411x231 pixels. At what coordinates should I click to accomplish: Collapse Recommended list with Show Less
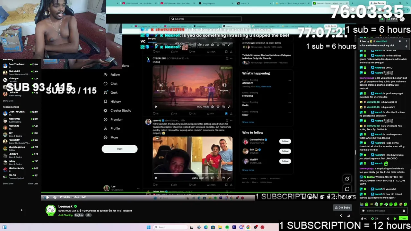click(x=33, y=184)
